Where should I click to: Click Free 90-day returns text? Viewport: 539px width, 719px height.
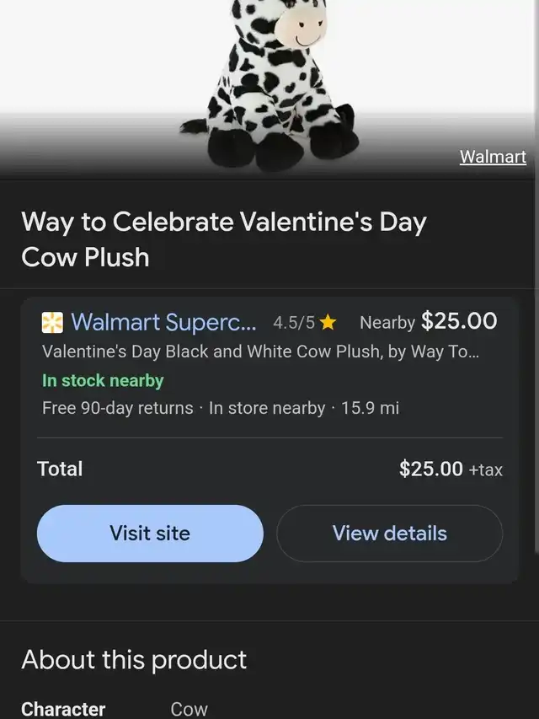coord(117,408)
